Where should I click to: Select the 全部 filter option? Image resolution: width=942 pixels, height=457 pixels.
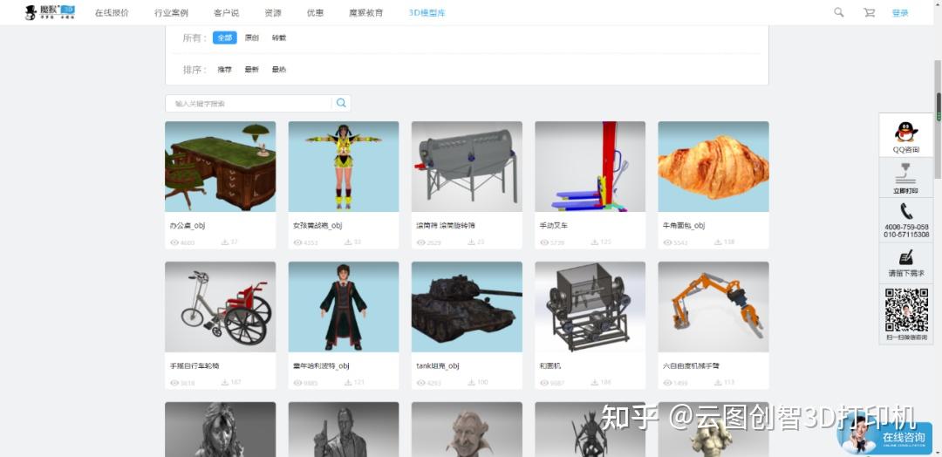225,38
